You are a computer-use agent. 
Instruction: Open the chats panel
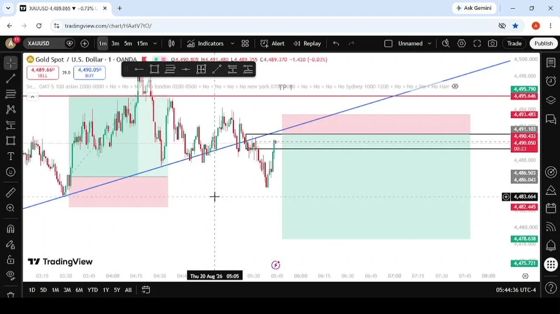tap(551, 119)
